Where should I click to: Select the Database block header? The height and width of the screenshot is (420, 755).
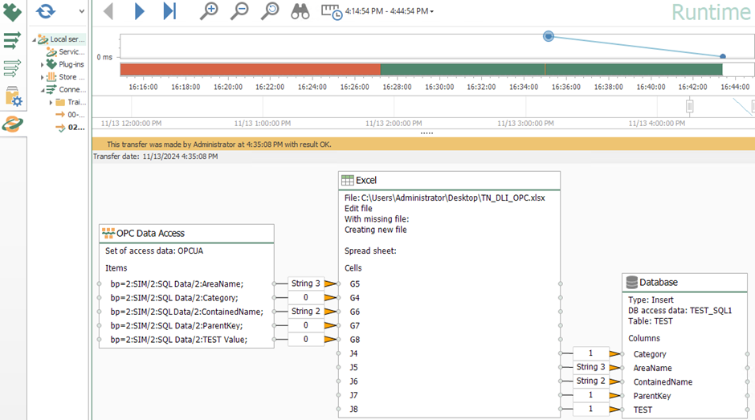click(x=684, y=282)
